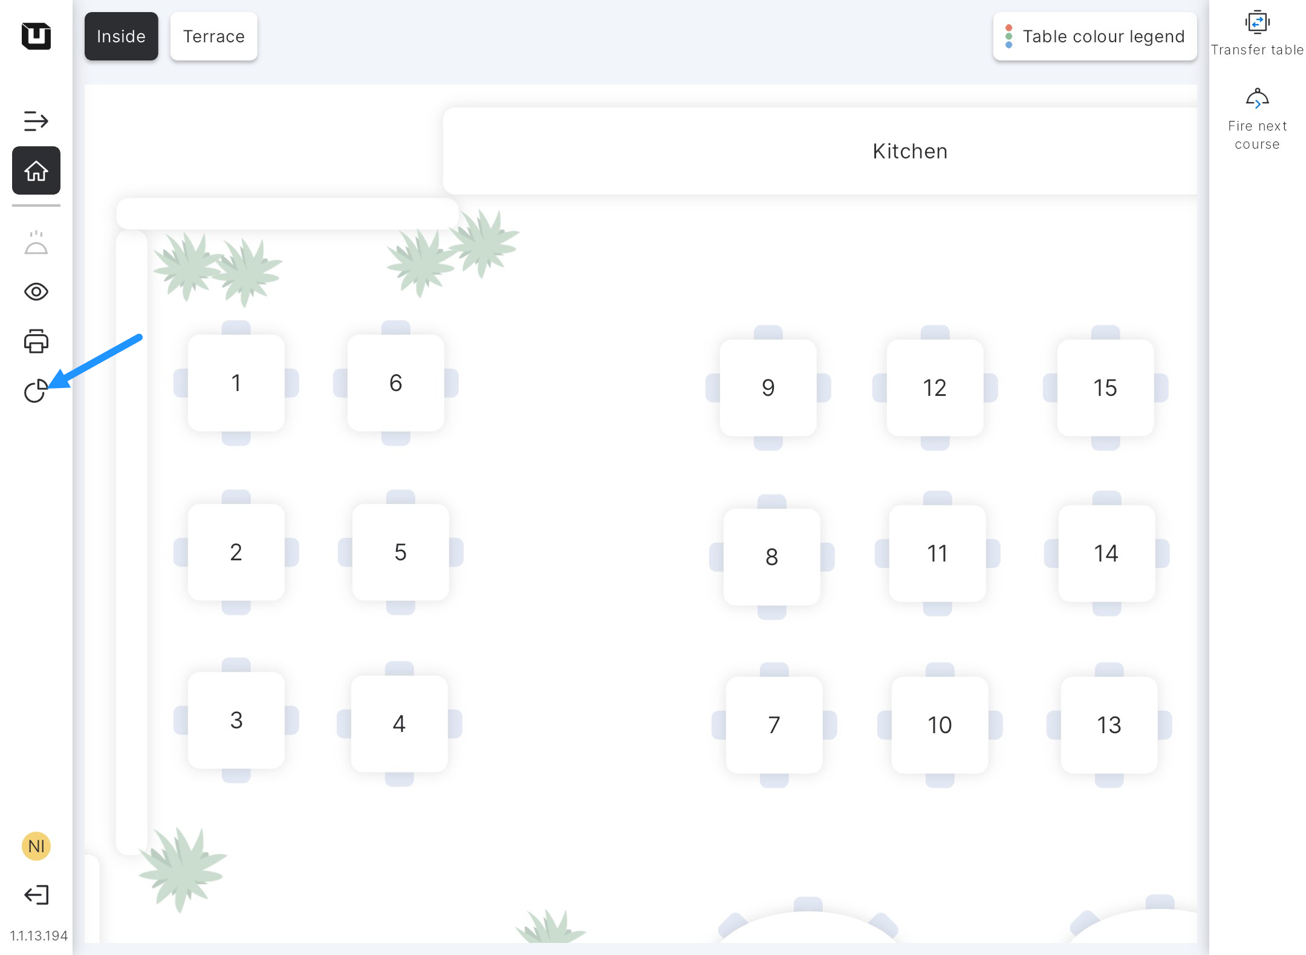Select table 1 on floor plan
Image resolution: width=1306 pixels, height=955 pixels.
[236, 383]
